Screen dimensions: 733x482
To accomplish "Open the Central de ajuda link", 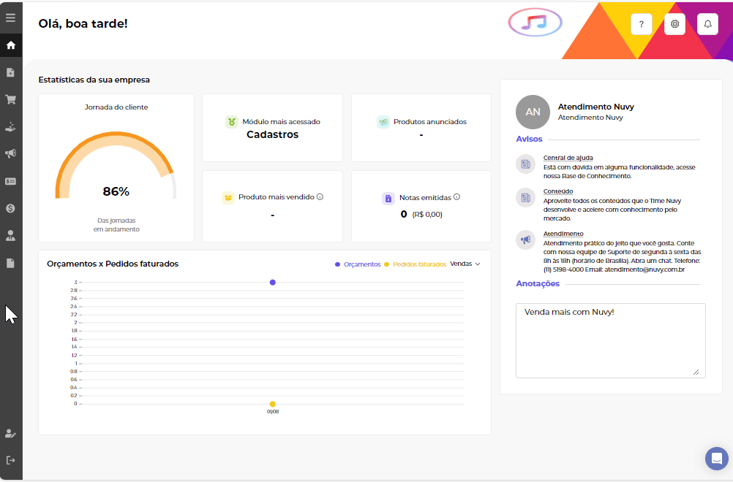I will tap(568, 158).
